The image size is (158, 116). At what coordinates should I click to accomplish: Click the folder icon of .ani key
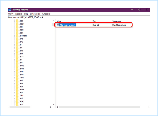pos(17,81)
